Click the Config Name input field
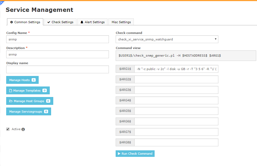257x166 pixels. tap(57, 39)
